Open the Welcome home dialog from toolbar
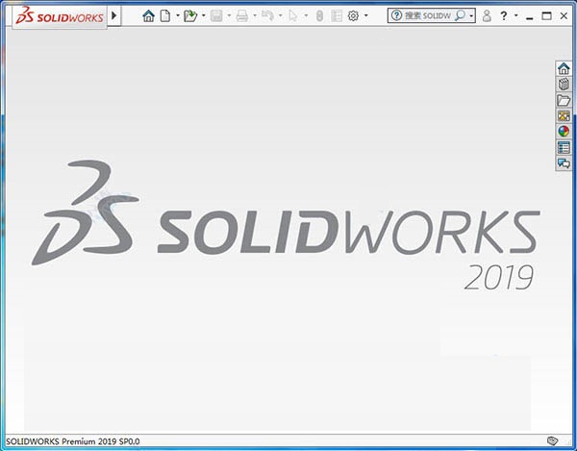577x451 pixels. coord(148,15)
